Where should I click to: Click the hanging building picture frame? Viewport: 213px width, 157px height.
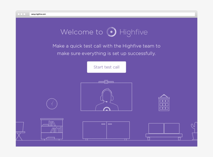tap(164, 103)
